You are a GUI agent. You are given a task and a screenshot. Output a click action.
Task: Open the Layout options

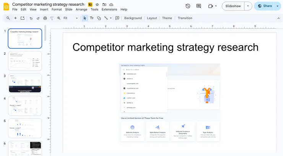pyautogui.click(x=152, y=18)
